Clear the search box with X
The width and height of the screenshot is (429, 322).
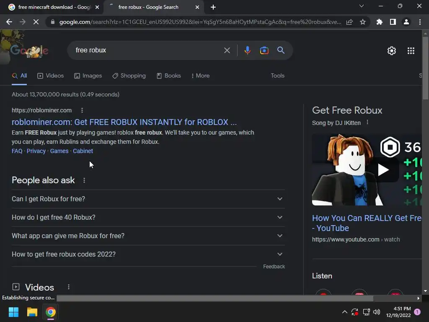227,50
